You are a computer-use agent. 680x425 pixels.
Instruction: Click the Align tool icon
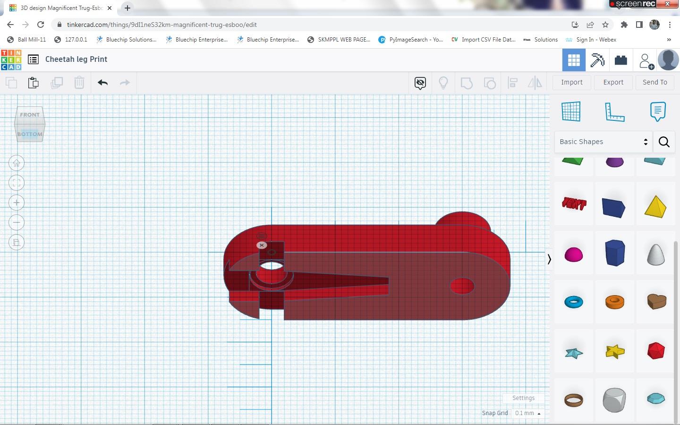pyautogui.click(x=513, y=83)
